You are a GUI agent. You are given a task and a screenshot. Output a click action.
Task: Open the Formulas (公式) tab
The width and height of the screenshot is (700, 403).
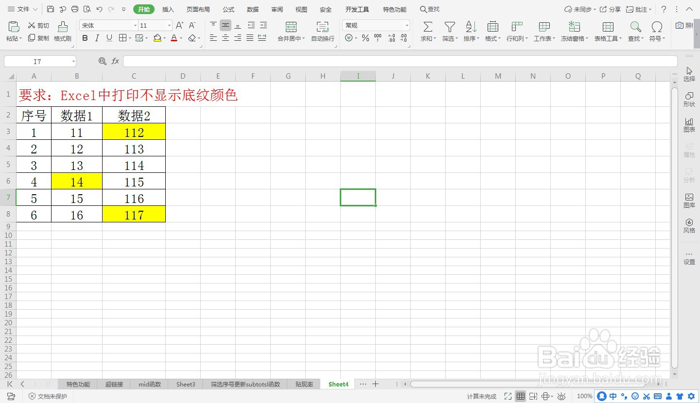point(228,9)
